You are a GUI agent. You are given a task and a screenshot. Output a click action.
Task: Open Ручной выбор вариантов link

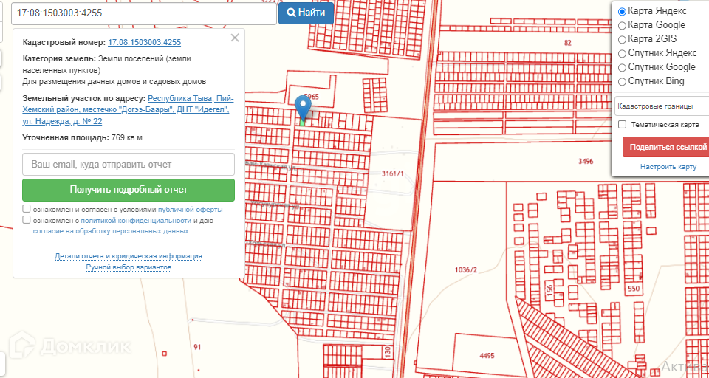[x=129, y=267]
